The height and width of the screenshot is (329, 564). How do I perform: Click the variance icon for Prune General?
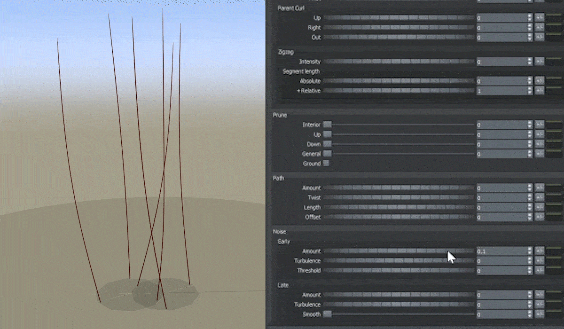pyautogui.click(x=540, y=154)
